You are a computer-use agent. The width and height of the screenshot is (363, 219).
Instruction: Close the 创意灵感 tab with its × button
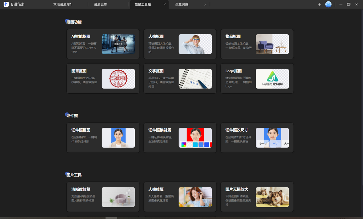pos(205,5)
